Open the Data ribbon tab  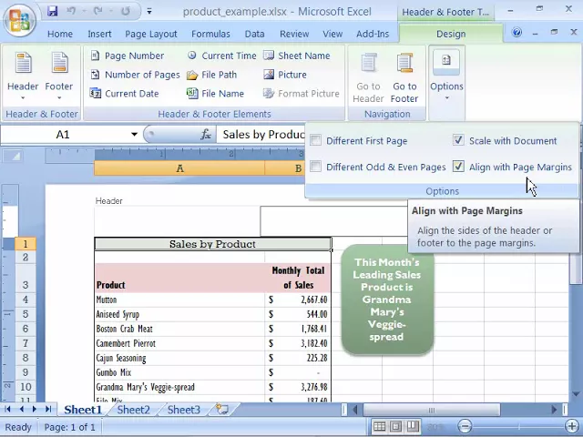point(254,34)
